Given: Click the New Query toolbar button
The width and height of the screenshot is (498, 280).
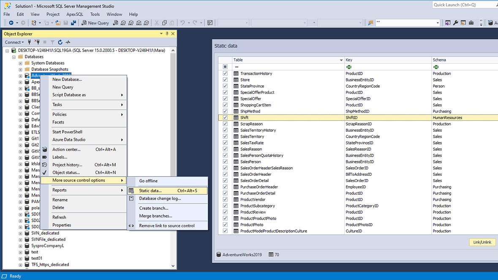Looking at the screenshot, I should [95, 23].
